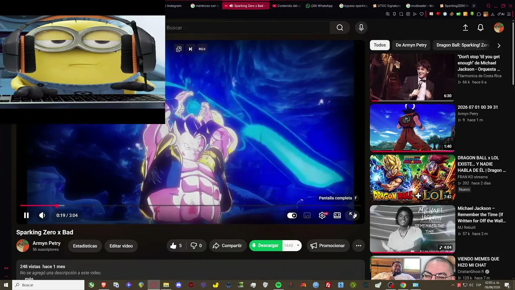Click the Promocionar button
The height and width of the screenshot is (290, 515).
click(x=328, y=246)
